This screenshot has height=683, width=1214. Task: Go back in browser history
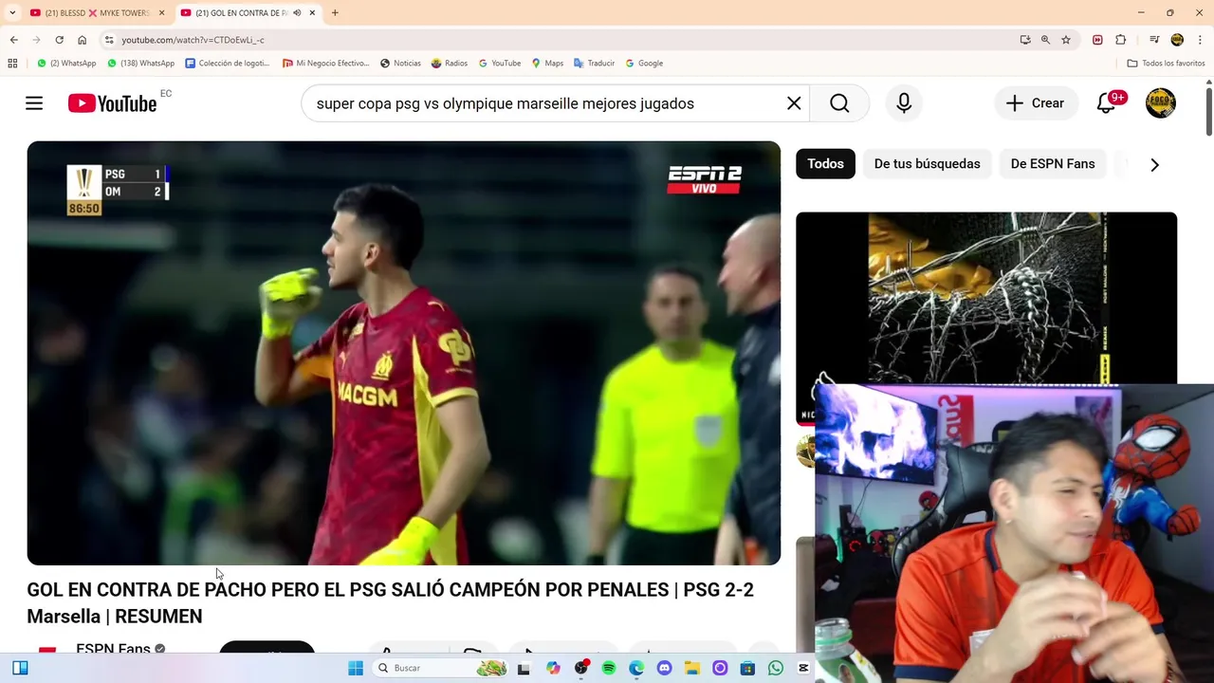(14, 40)
